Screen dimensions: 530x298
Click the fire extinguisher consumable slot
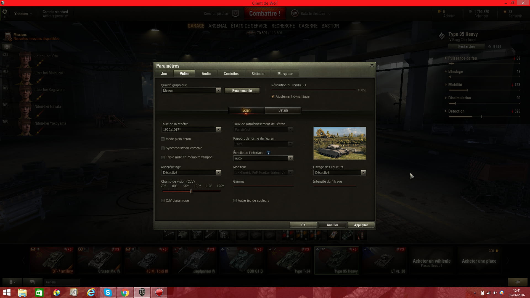click(361, 235)
